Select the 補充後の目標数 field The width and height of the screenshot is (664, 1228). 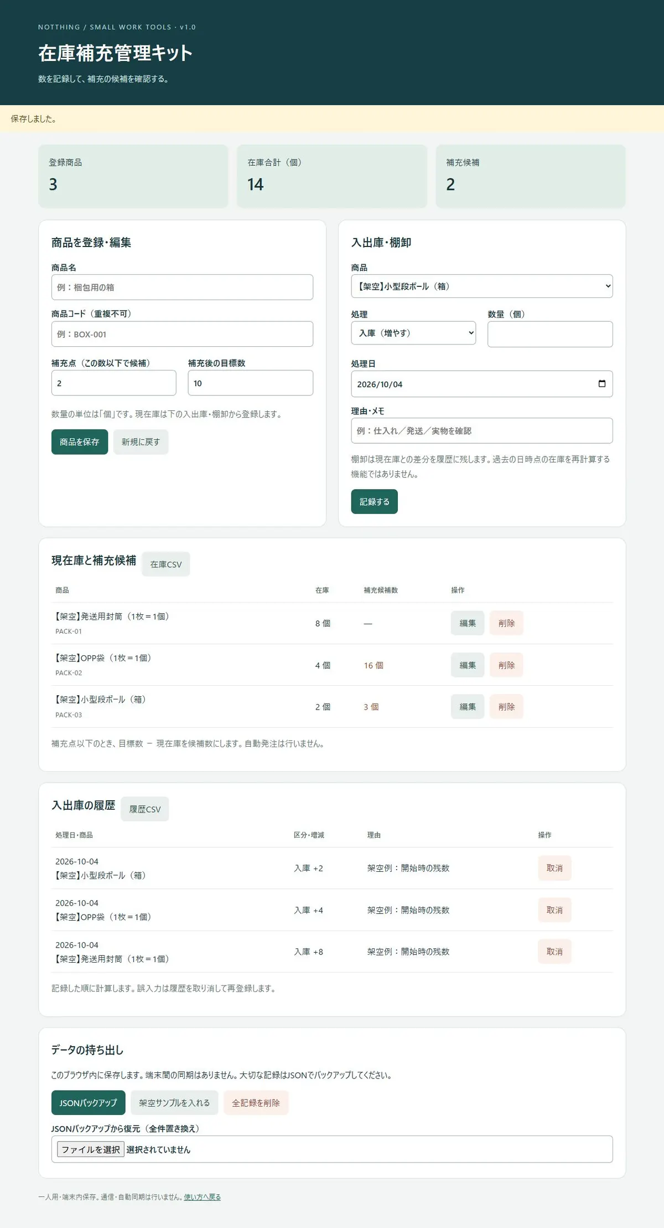click(x=251, y=383)
